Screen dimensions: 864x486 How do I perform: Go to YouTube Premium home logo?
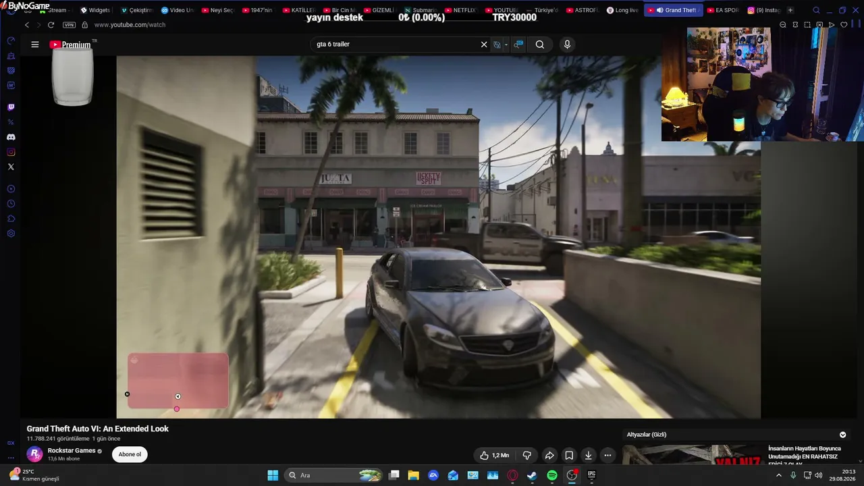click(70, 45)
